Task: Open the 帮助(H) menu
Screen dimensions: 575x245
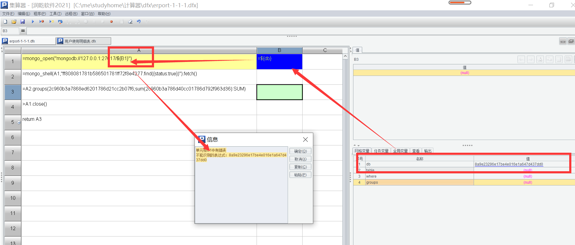Action: pyautogui.click(x=104, y=14)
